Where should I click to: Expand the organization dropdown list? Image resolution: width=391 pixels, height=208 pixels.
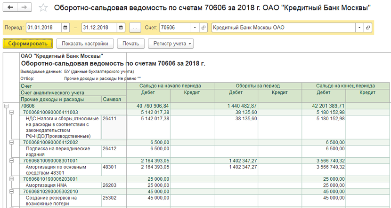click(x=359, y=27)
